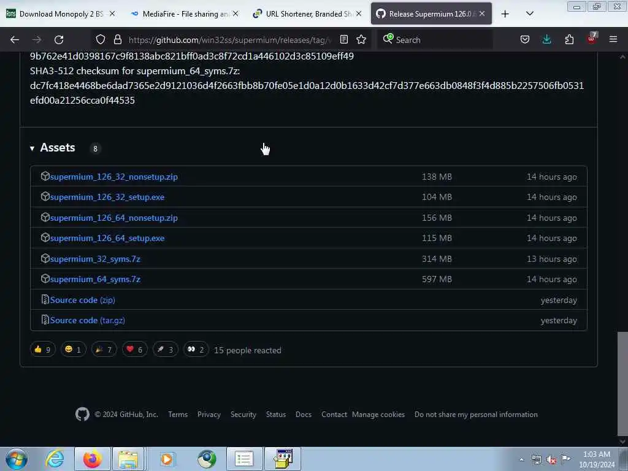React with party hooray emoji
This screenshot has width=628, height=471.
point(104,350)
